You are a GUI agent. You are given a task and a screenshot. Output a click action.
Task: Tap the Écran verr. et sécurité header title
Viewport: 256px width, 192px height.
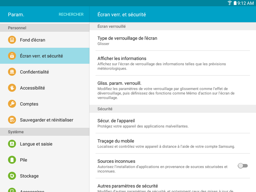tap(122, 14)
